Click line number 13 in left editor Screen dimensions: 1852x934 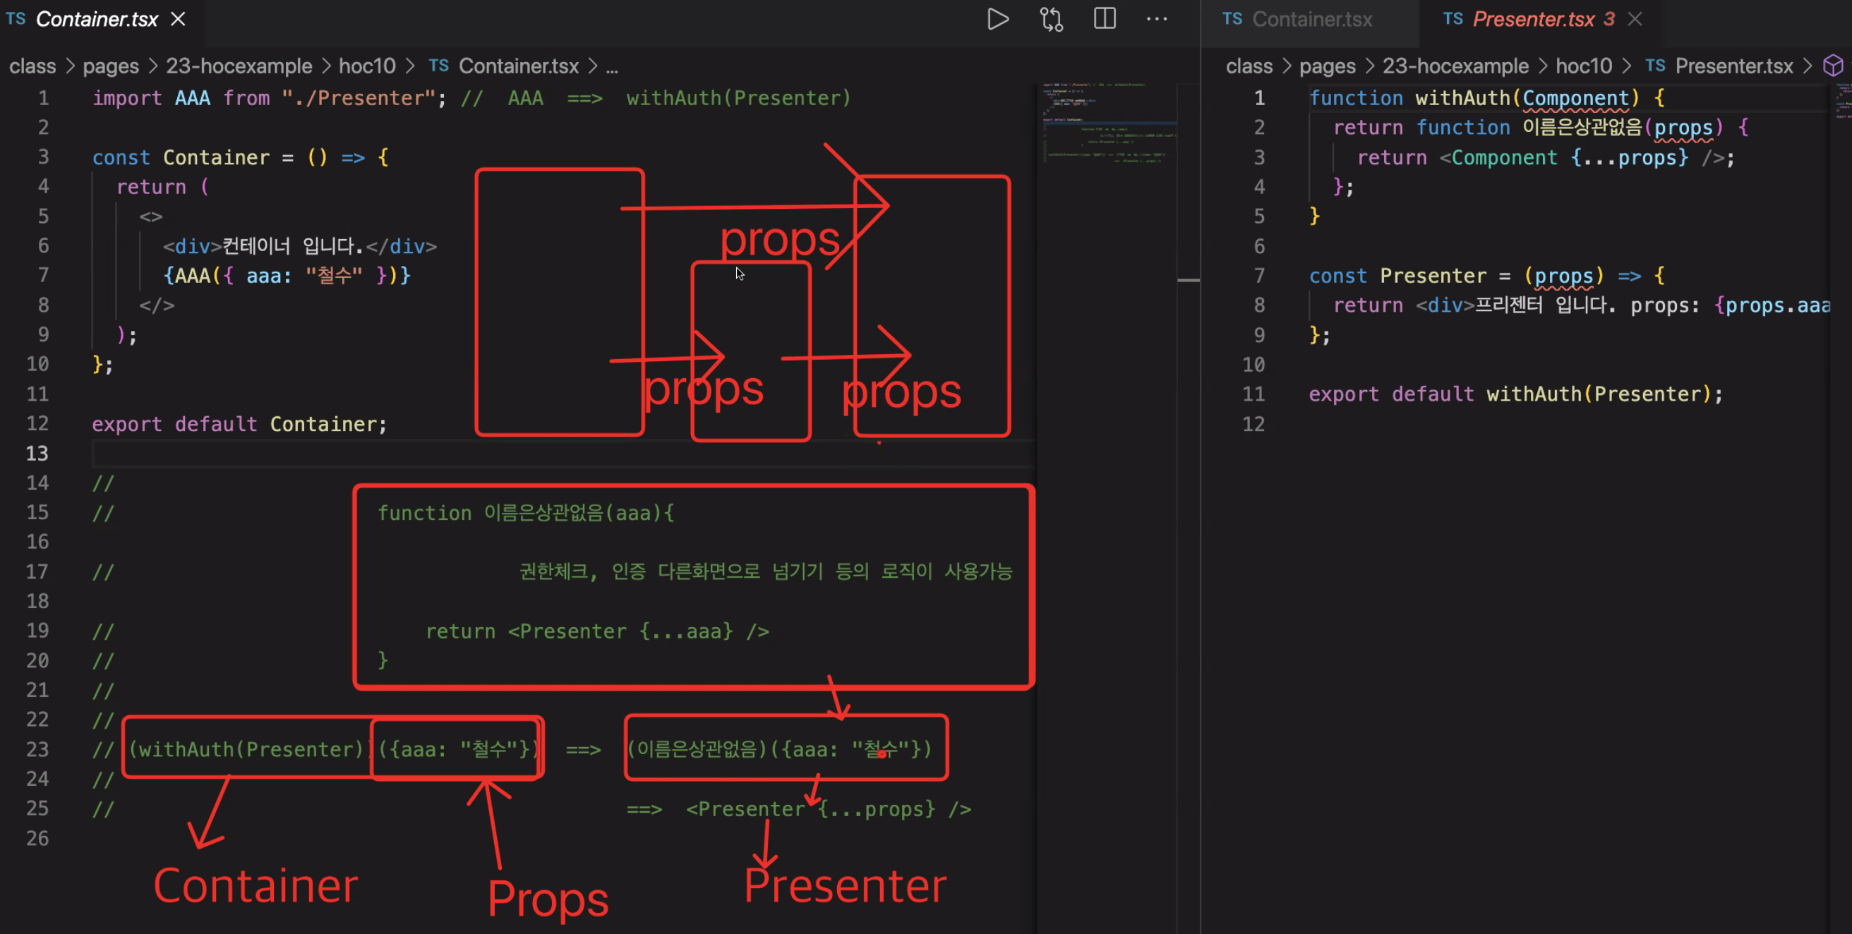pyautogui.click(x=37, y=454)
